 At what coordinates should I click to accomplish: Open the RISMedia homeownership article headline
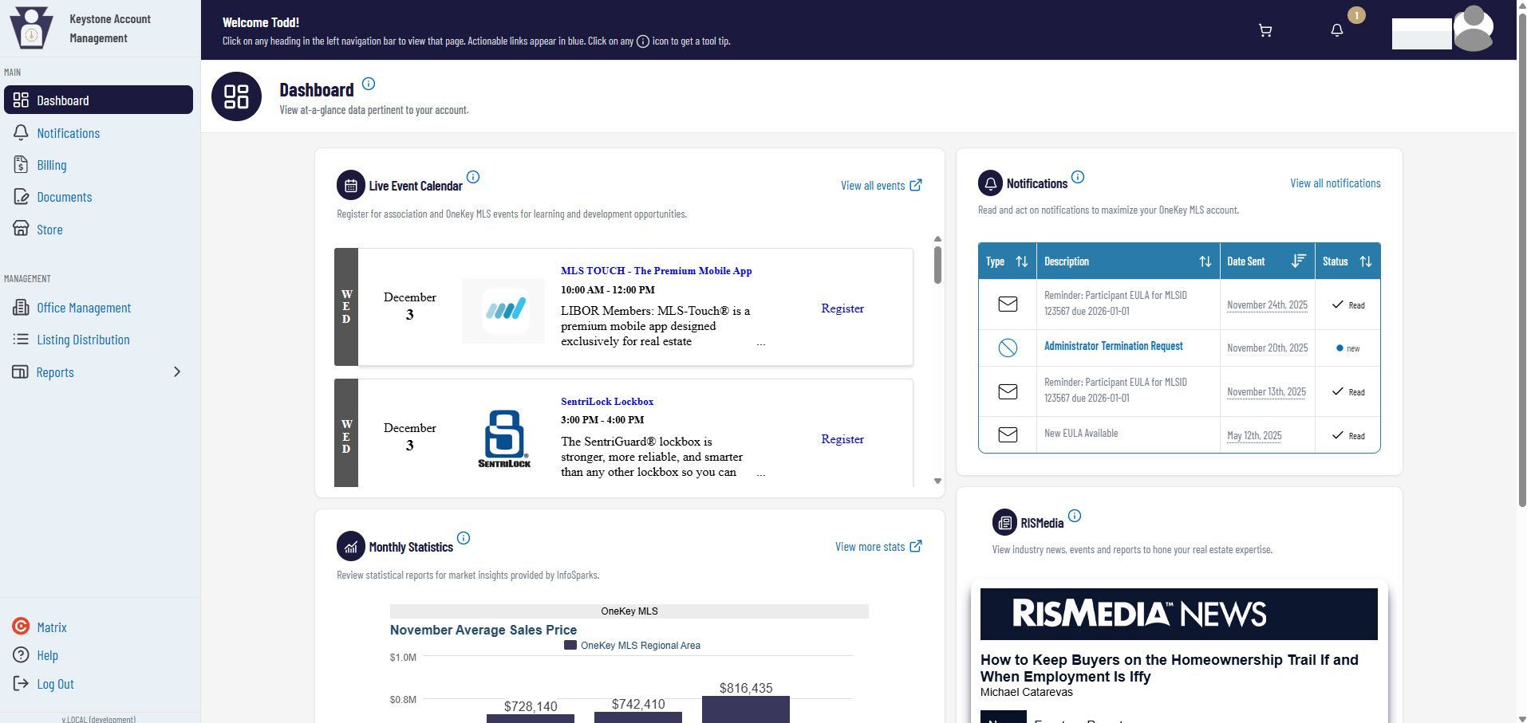[x=1169, y=668]
